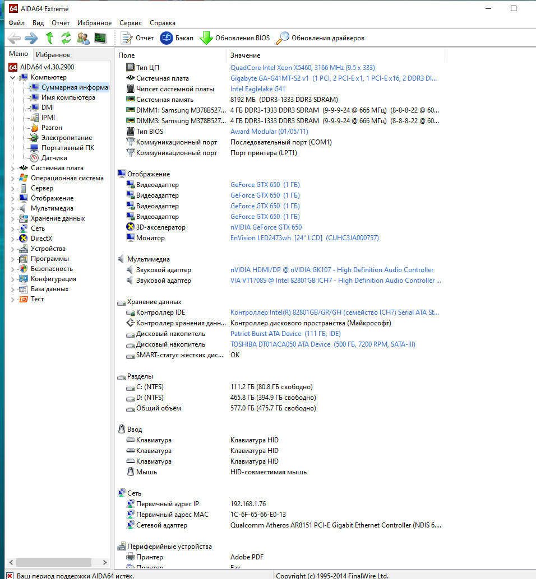
Task: Click the Refresh toolbar icon
Action: 66,38
